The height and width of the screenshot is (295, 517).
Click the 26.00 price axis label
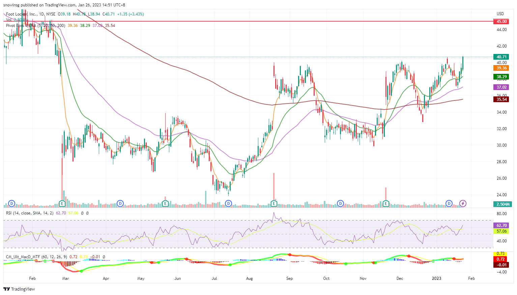point(501,178)
